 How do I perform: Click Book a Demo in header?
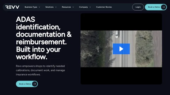(x=156, y=7)
